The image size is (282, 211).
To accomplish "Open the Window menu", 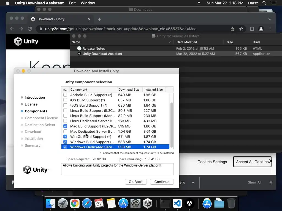I will [88, 3].
